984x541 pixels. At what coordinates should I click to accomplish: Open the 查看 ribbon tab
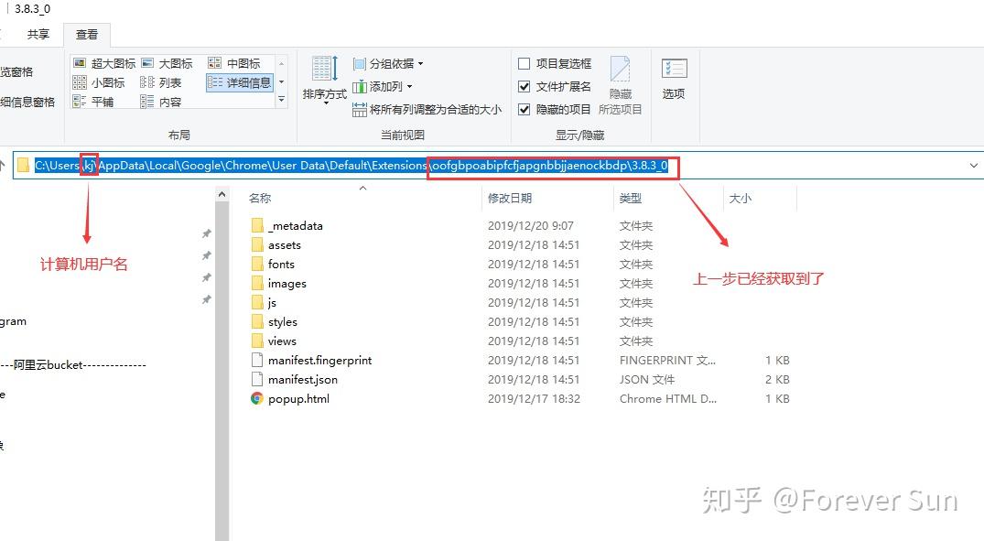click(x=87, y=35)
